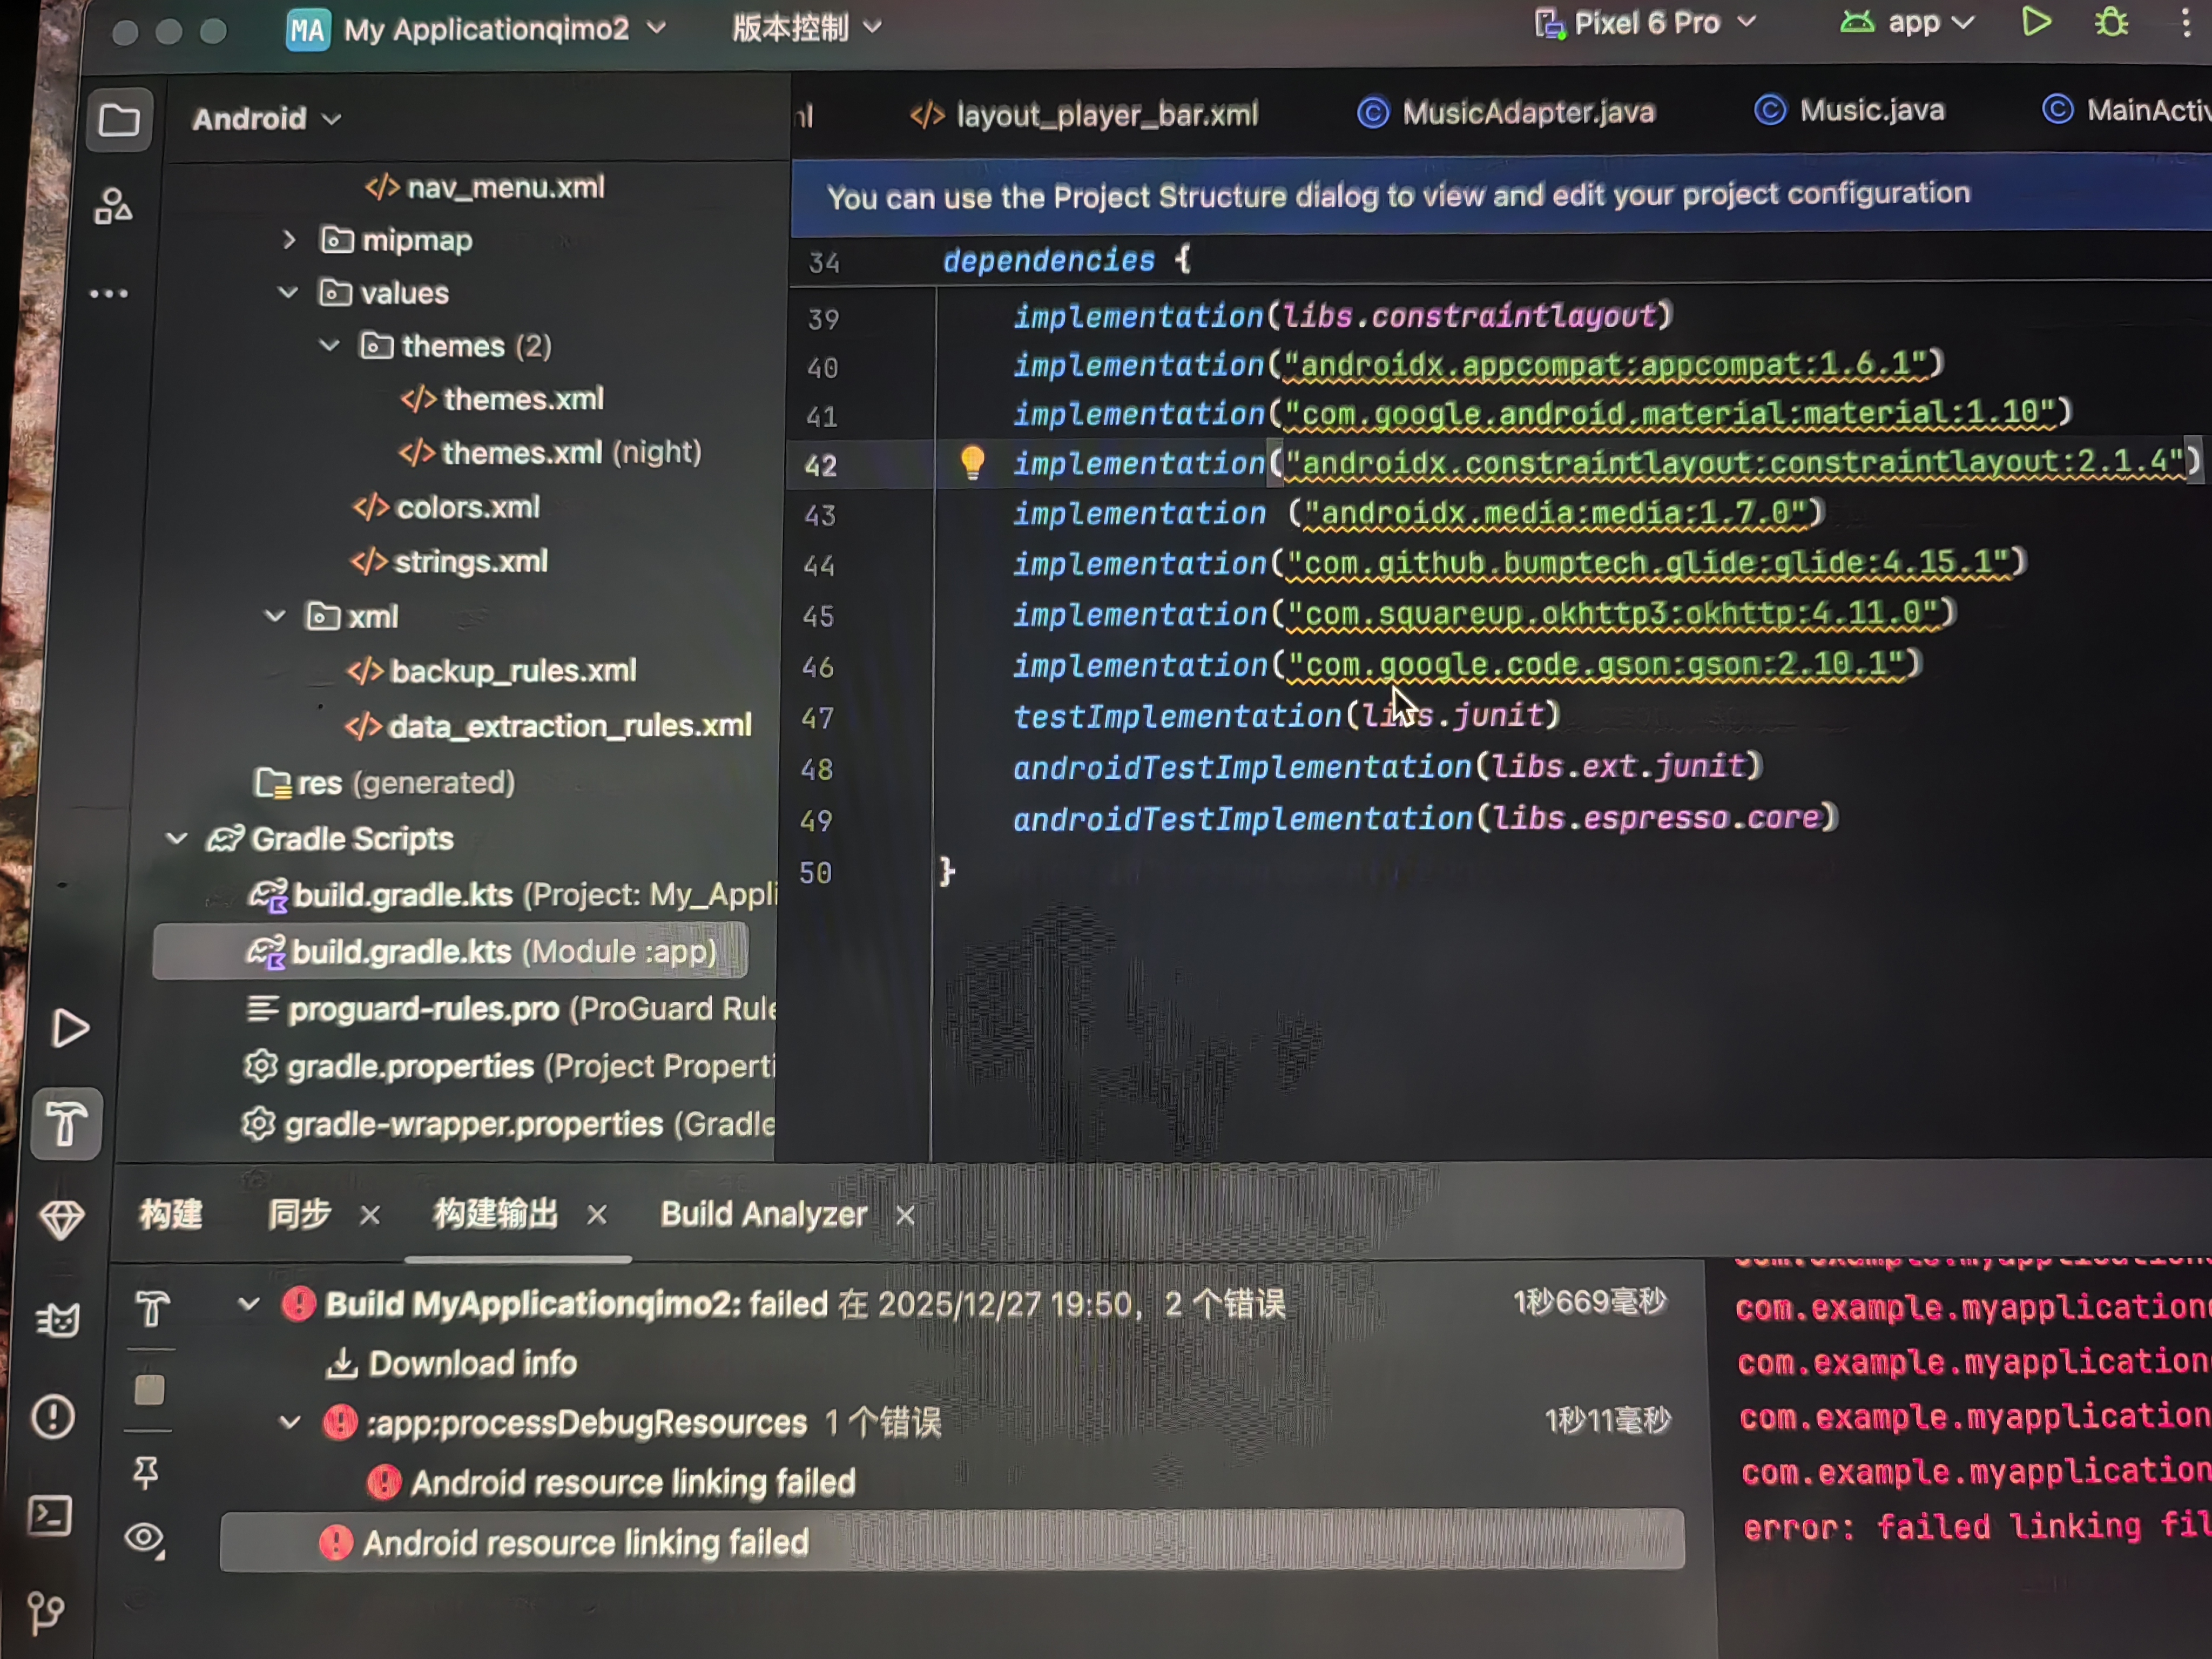Switch to the Build Analyzer tab
Image resolution: width=2212 pixels, height=1659 pixels.
(763, 1214)
